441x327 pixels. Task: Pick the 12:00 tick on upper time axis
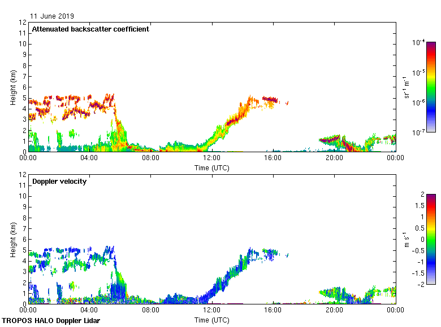[x=211, y=158]
